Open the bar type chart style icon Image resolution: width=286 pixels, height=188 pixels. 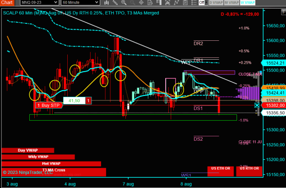point(107,3)
